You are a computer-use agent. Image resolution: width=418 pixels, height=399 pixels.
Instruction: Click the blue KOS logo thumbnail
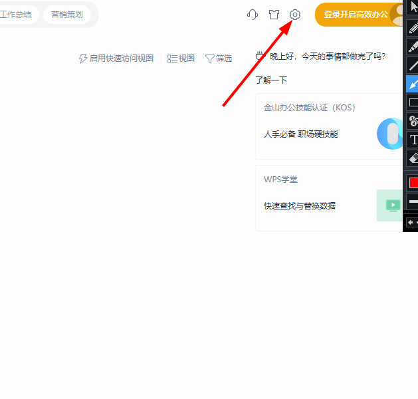[x=389, y=134]
